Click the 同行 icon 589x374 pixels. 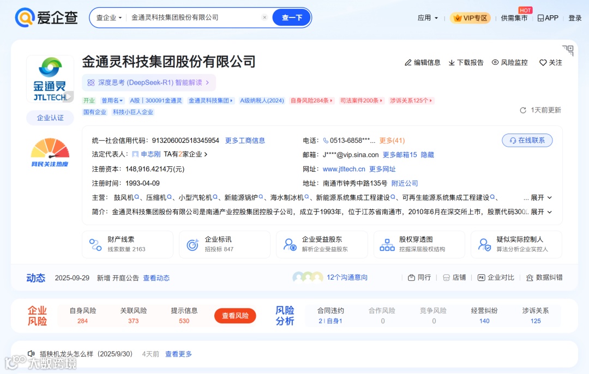(x=411, y=278)
